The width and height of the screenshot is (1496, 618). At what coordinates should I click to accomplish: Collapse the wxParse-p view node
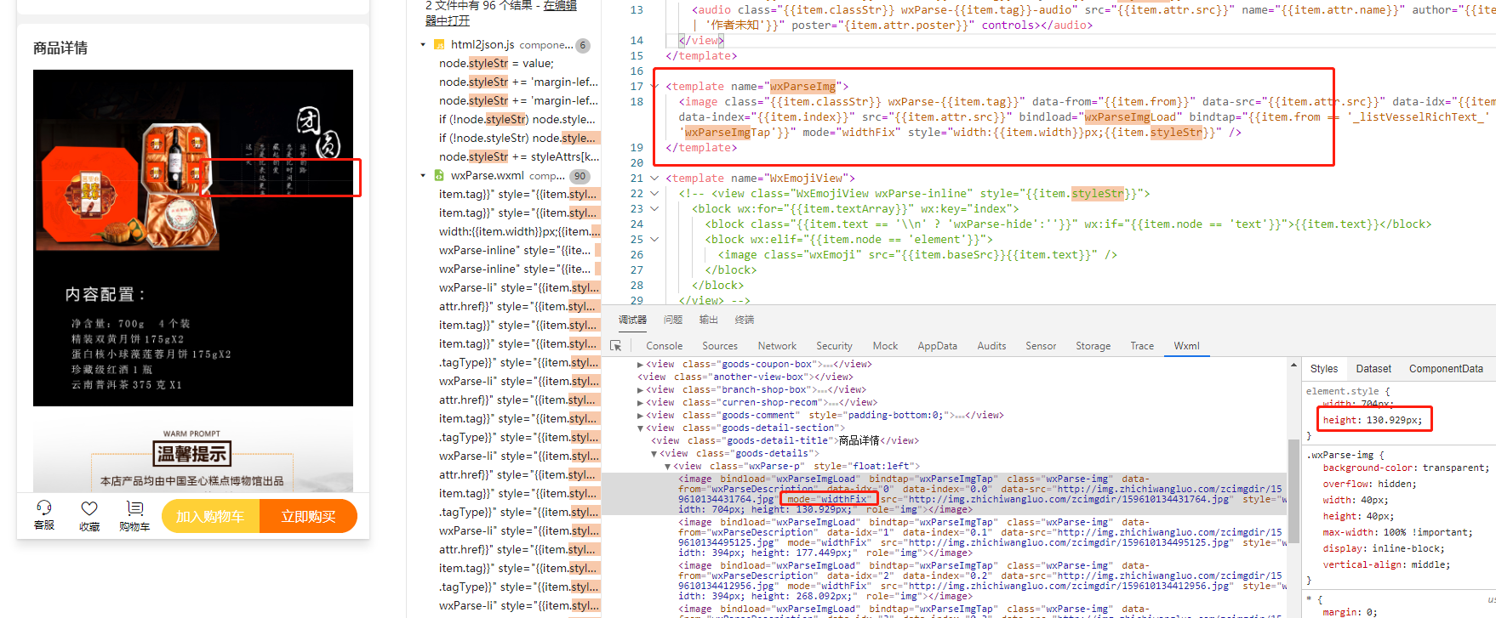coord(667,467)
